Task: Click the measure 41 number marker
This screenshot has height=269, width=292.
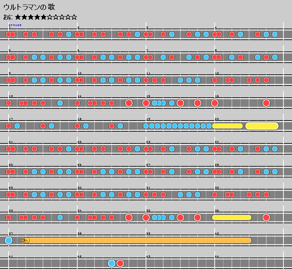Action: (11, 256)
